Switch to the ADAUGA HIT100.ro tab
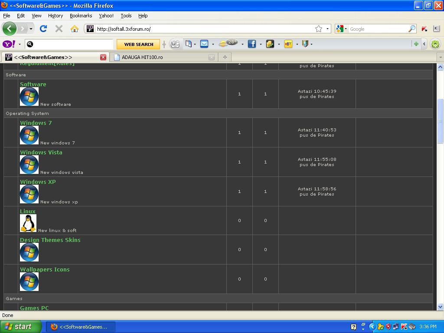This screenshot has width=444, height=333. click(x=163, y=57)
